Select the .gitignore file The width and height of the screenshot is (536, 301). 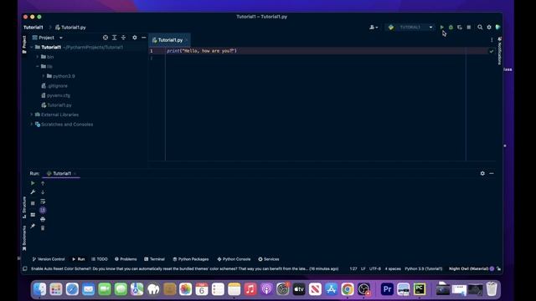54,86
